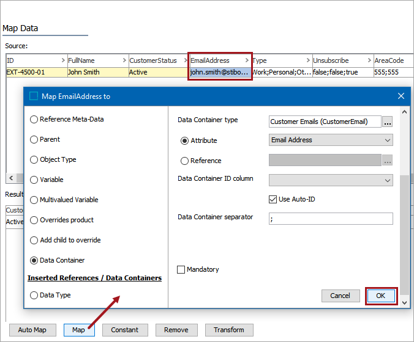Enable the Mandatory checkbox
Image resolution: width=414 pixels, height=342 pixels.
[x=181, y=269]
